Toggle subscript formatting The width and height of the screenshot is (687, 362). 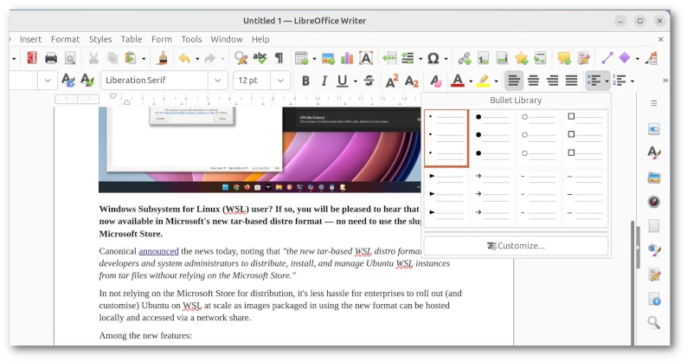tap(411, 81)
